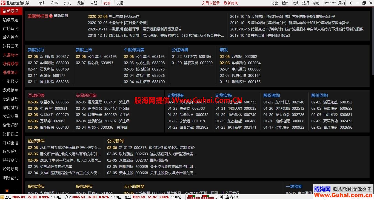Open the 大盘统计 [每日盘面分析] entry
This screenshot has height=200, width=374.
118,23
